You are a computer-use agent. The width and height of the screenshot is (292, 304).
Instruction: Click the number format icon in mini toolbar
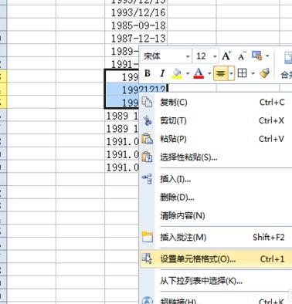point(257,56)
